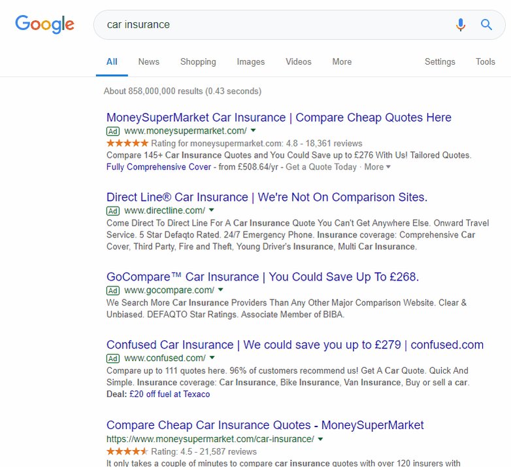Click the Ad badge beside moneysupermarket.com
This screenshot has height=467, width=511.
click(113, 131)
